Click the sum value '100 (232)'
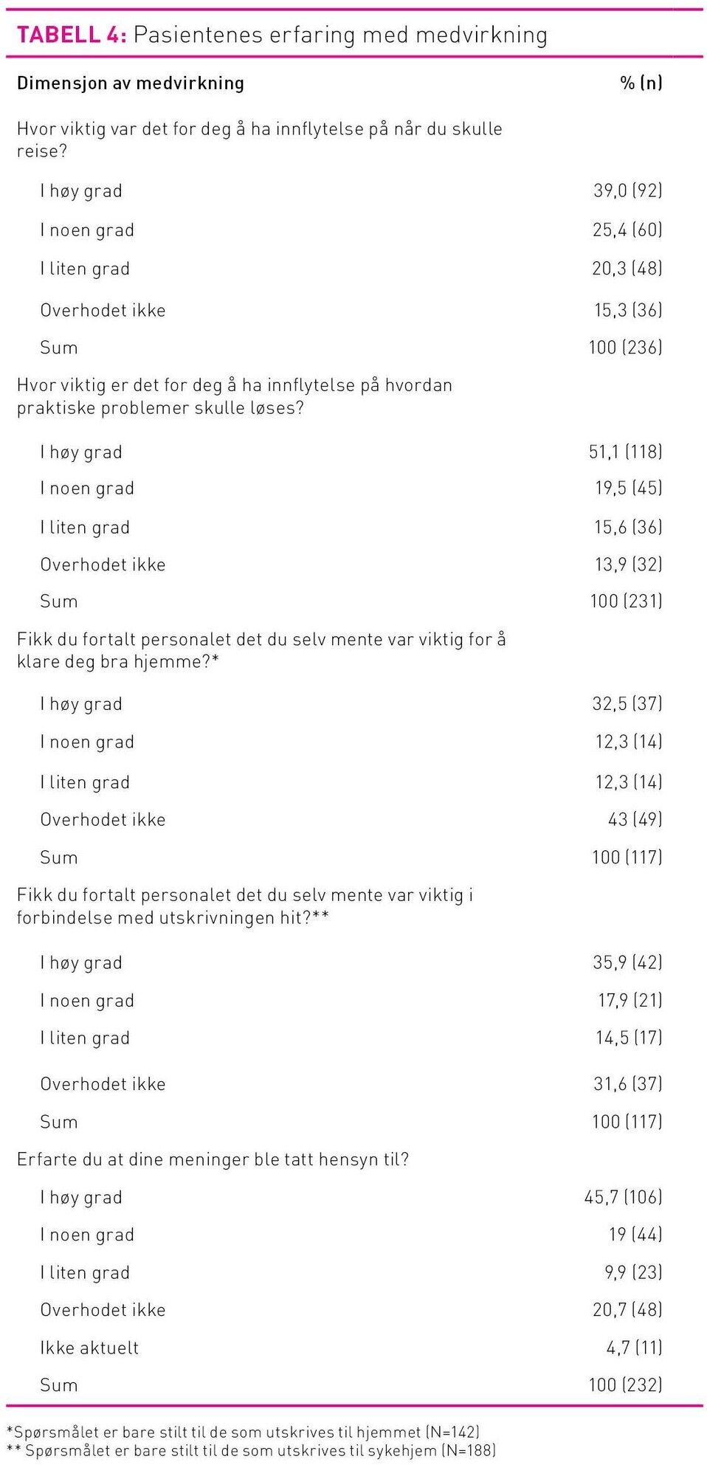Image resolution: width=707 pixels, height=1476 pixels. click(x=625, y=1385)
